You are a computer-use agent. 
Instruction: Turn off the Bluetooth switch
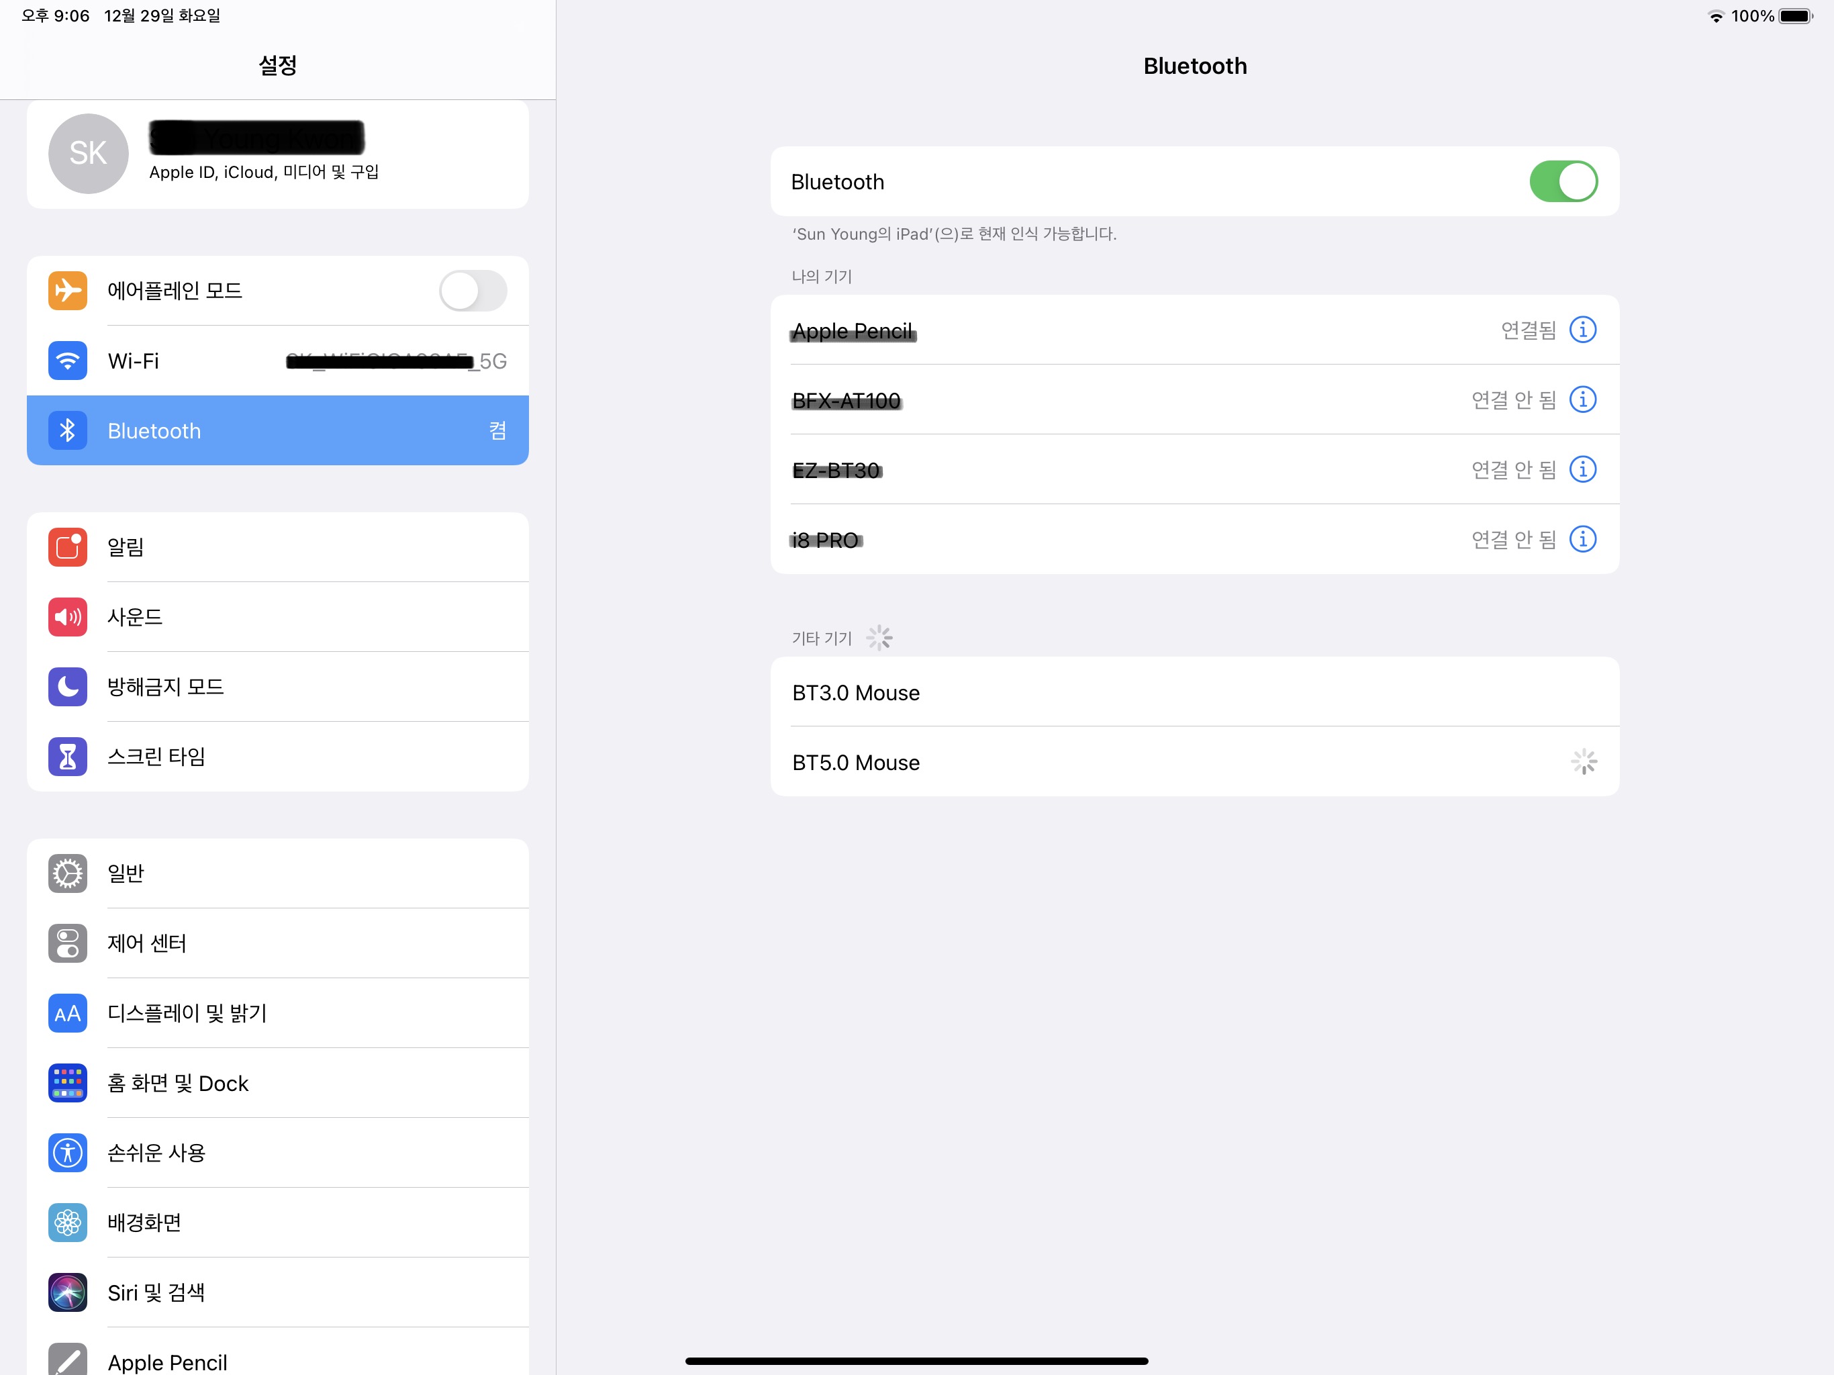[x=1563, y=182]
